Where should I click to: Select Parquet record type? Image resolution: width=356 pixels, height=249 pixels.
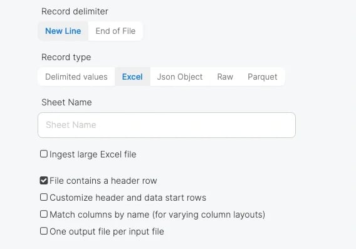(263, 77)
